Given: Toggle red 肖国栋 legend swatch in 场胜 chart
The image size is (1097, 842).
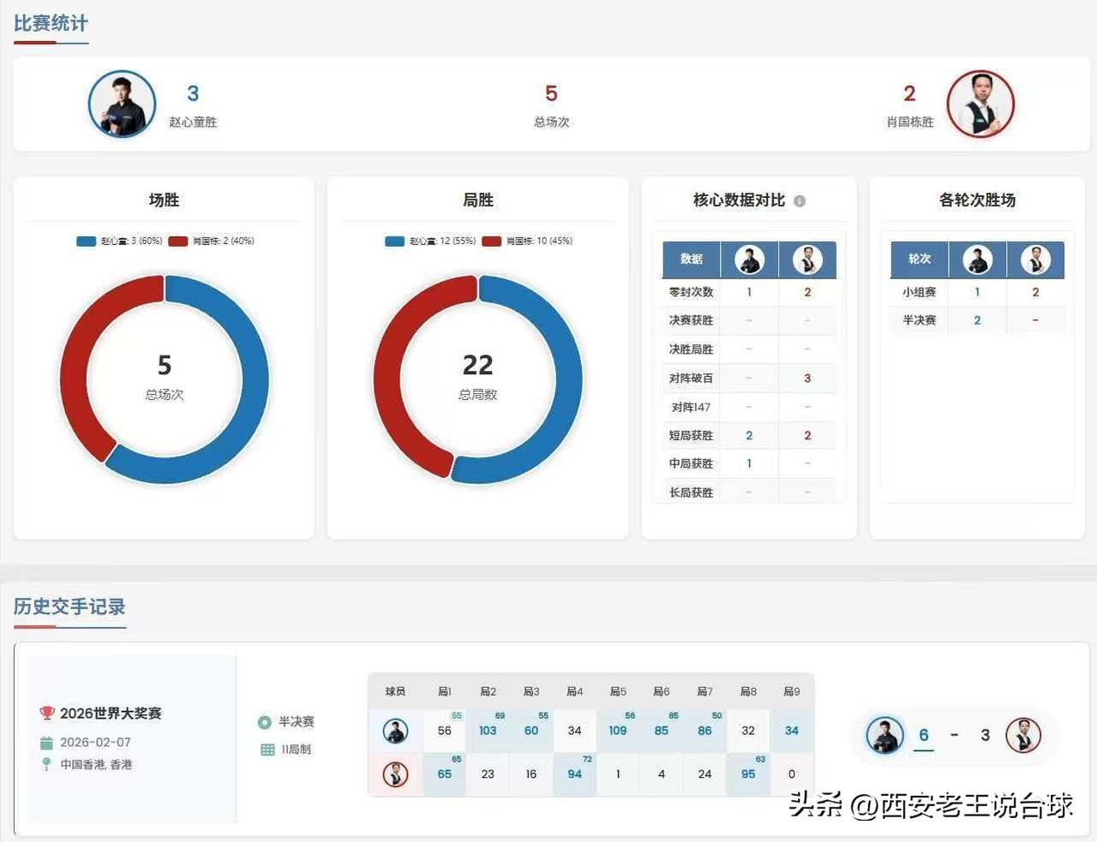Looking at the screenshot, I should pyautogui.click(x=178, y=242).
